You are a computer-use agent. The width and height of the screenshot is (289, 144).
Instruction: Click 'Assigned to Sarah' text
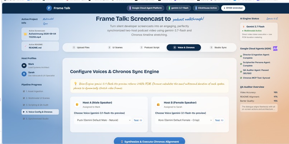(x=173, y=107)
